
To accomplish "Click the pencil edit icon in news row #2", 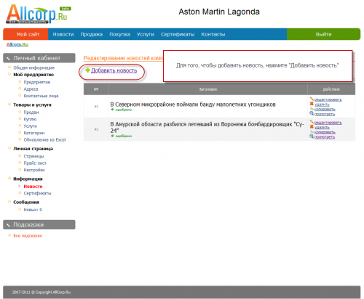I will click(x=312, y=122).
